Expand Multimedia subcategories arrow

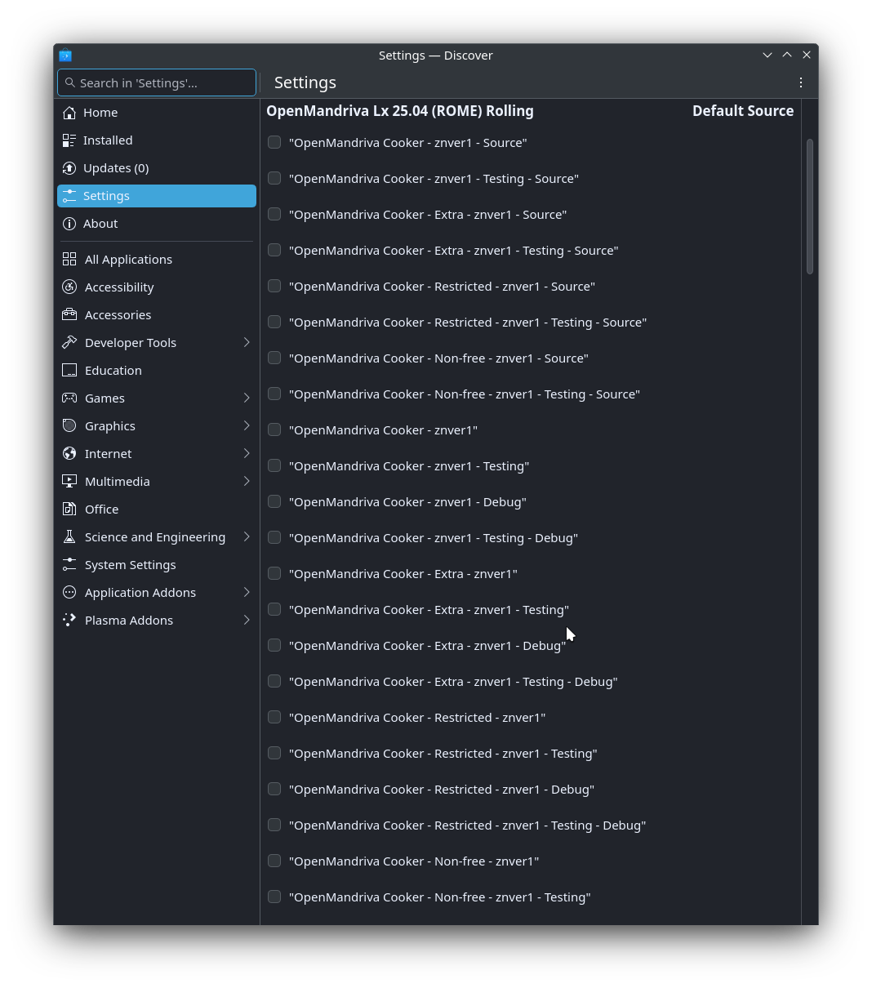(x=247, y=482)
